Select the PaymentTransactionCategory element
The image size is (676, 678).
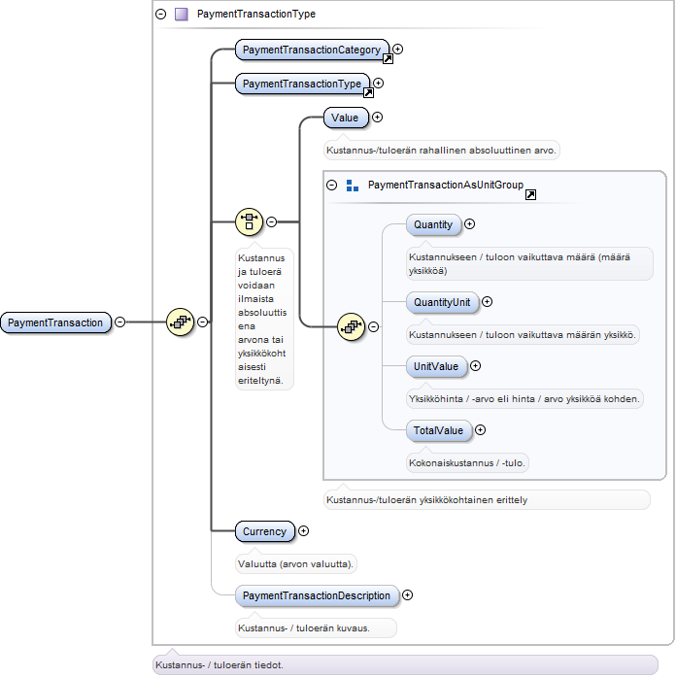tap(312, 50)
